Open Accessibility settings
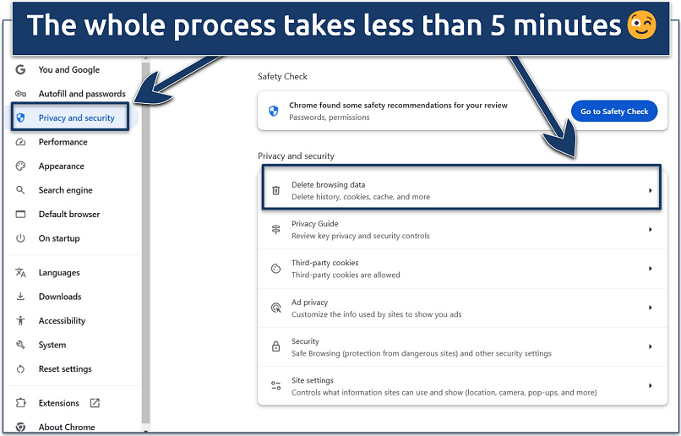 (63, 321)
